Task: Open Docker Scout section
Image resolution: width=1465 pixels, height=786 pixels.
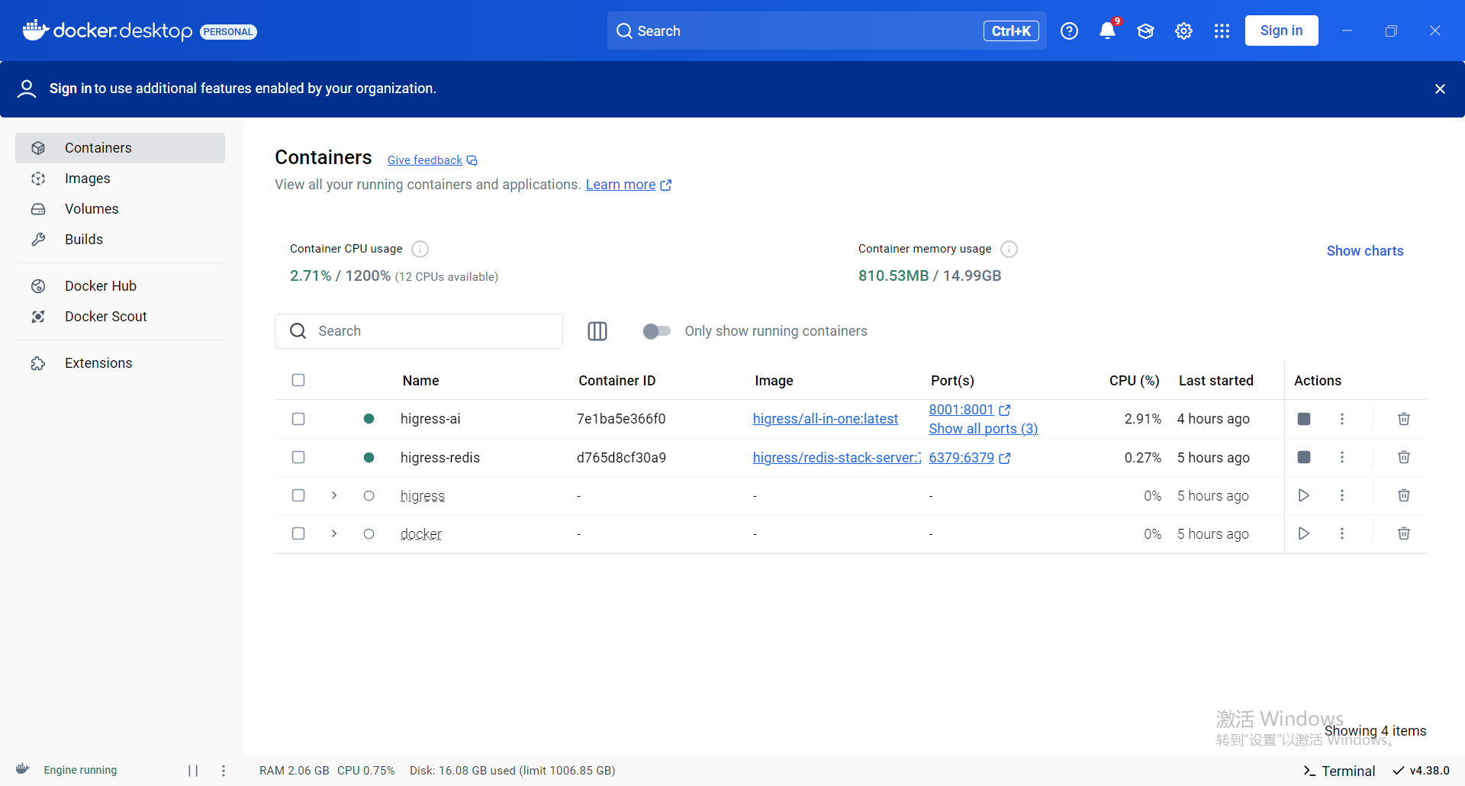Action: pyautogui.click(x=120, y=317)
